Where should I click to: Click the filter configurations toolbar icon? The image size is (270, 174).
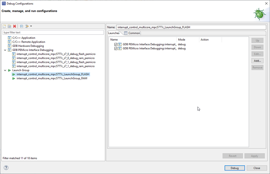27,26
